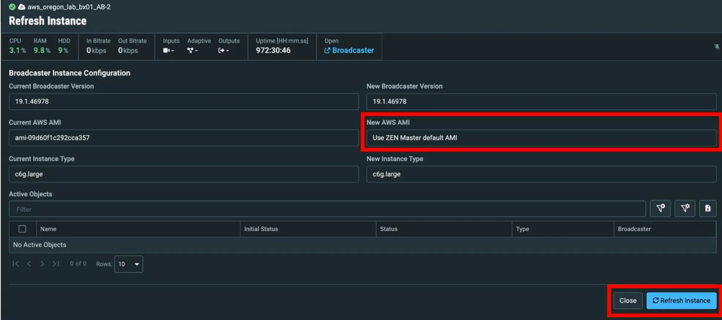722x320 pixels.
Task: Click the 0 of 0 pagination text
Action: tap(78, 264)
